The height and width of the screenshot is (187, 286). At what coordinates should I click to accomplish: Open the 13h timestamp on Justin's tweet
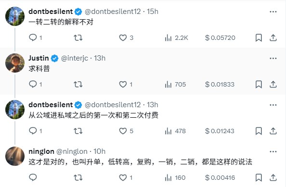100,58
